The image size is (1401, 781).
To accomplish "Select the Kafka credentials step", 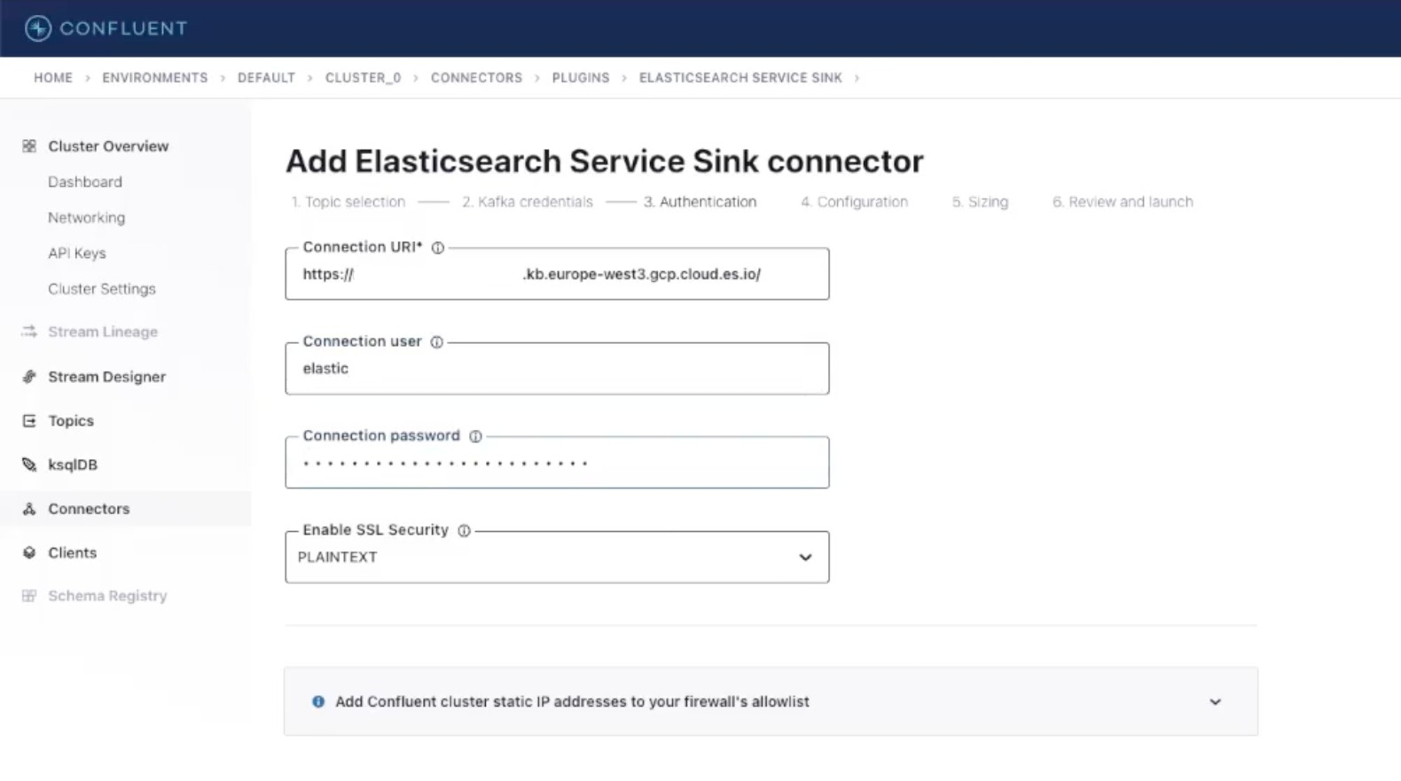I will pos(527,202).
